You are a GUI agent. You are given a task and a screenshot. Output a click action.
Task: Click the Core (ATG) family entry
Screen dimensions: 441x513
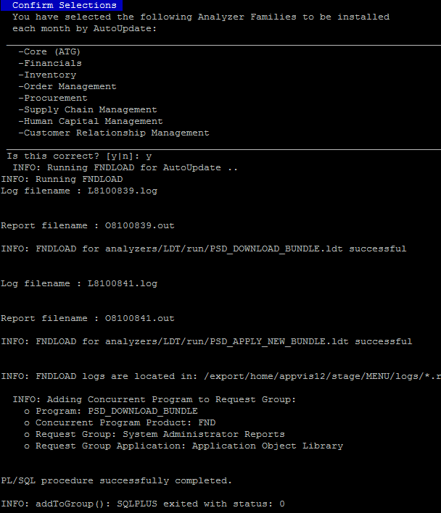click(49, 51)
